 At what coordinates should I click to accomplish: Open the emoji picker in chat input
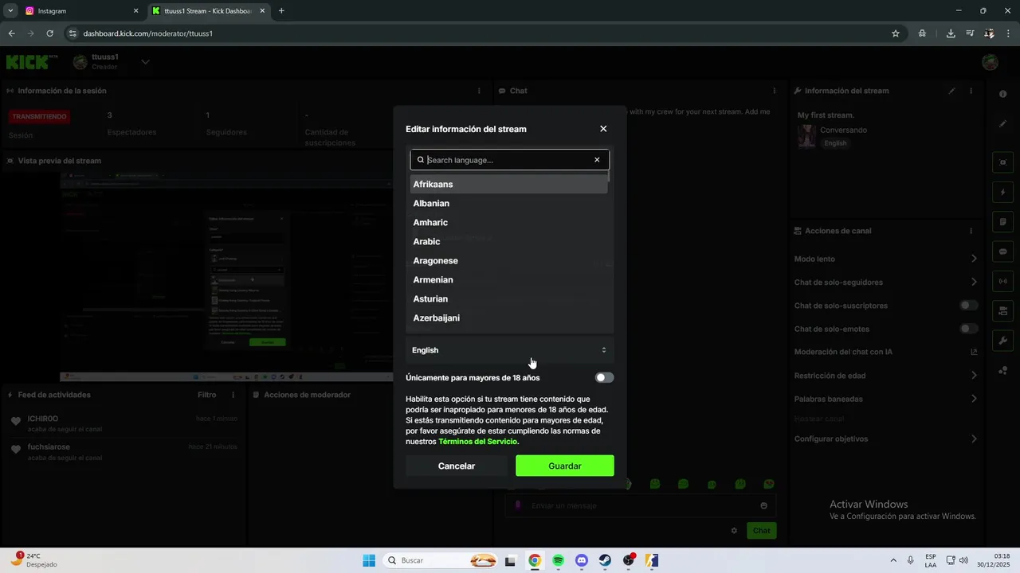point(763,505)
